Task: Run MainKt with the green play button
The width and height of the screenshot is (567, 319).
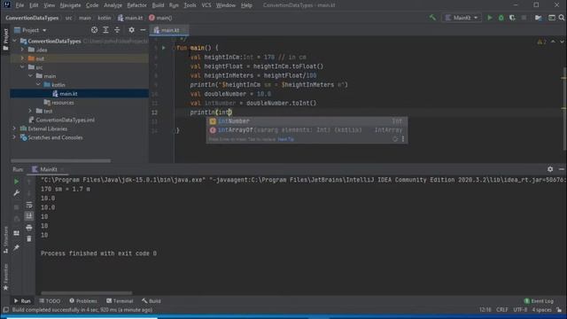Action: [490, 18]
